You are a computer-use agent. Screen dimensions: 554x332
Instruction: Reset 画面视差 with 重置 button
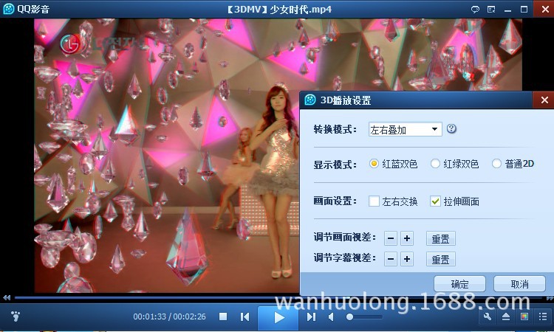tap(441, 239)
